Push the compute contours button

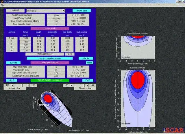point(50,58)
